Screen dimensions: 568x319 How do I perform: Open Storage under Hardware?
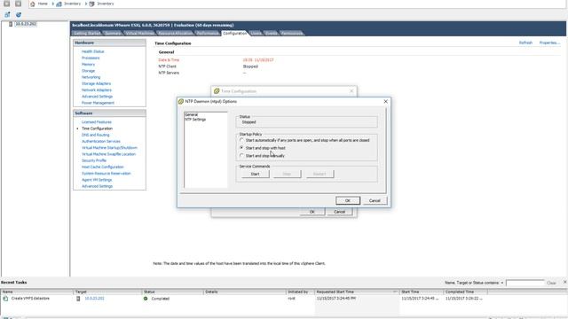[89, 71]
